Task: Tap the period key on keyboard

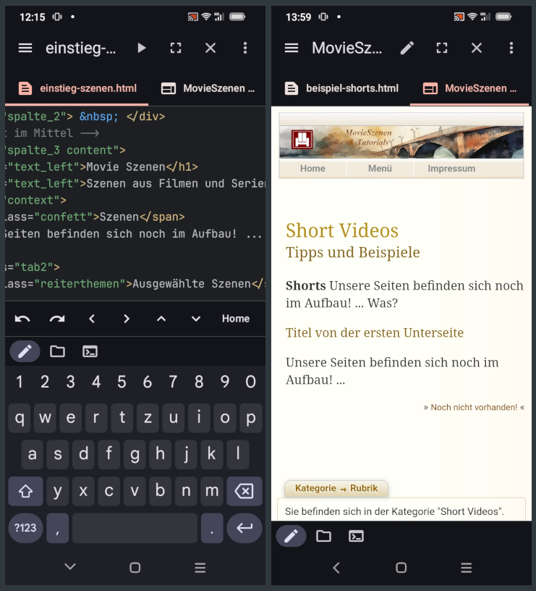Action: coord(212,528)
